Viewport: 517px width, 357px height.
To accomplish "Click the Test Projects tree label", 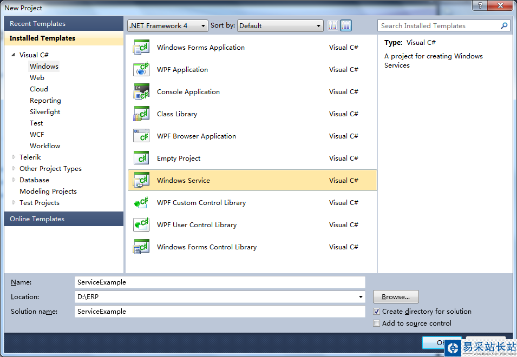I will 39,202.
